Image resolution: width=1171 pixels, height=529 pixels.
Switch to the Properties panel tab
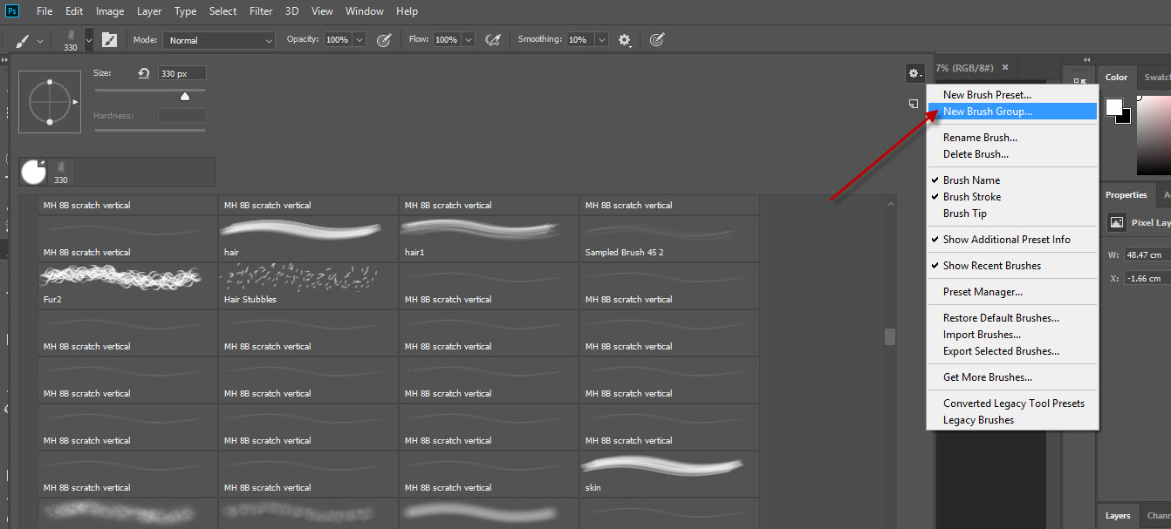pyautogui.click(x=1126, y=195)
